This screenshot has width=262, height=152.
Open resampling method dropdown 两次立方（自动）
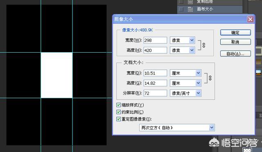pyautogui.click(x=177, y=128)
